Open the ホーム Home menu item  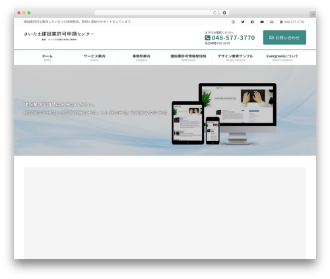(48, 57)
